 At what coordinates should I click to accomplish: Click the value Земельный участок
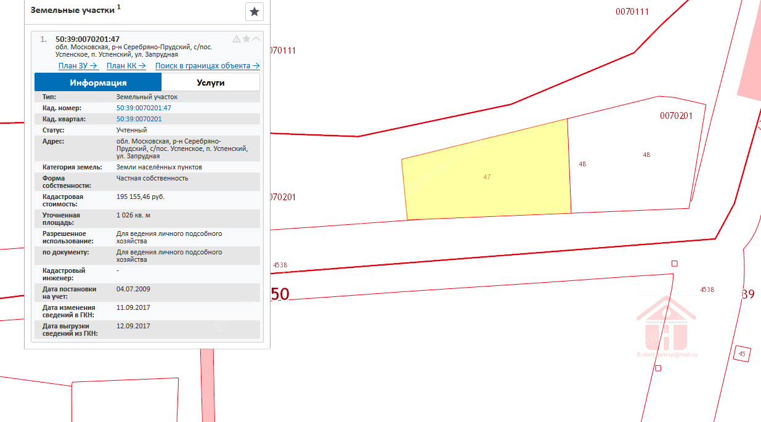tap(147, 97)
